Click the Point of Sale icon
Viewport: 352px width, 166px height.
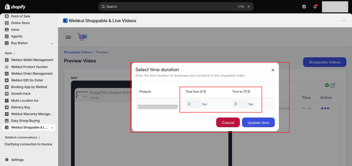[7, 16]
